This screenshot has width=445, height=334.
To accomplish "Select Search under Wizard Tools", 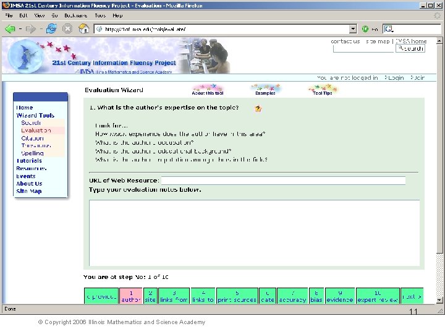I will pos(31,123).
